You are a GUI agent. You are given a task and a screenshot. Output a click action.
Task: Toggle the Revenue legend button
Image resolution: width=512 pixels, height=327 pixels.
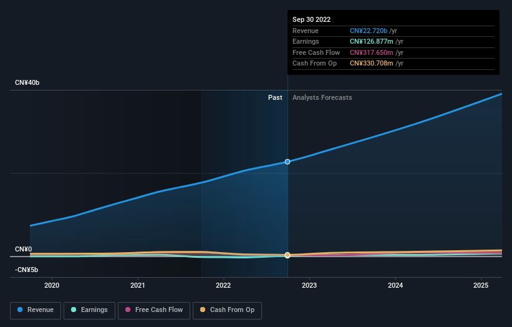pos(36,310)
